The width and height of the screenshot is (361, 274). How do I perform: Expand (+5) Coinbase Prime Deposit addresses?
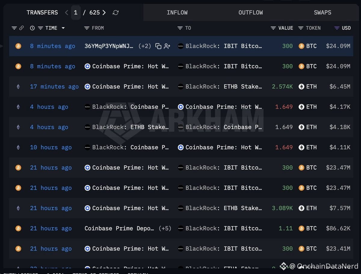(165, 229)
